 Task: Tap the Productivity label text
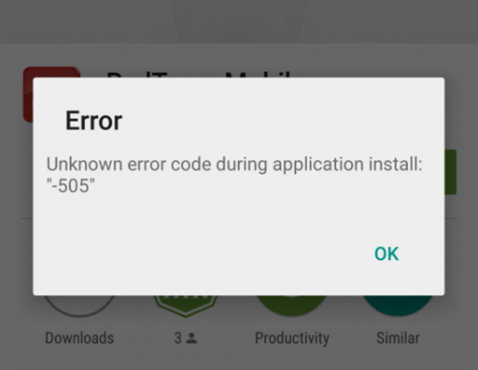pyautogui.click(x=292, y=338)
